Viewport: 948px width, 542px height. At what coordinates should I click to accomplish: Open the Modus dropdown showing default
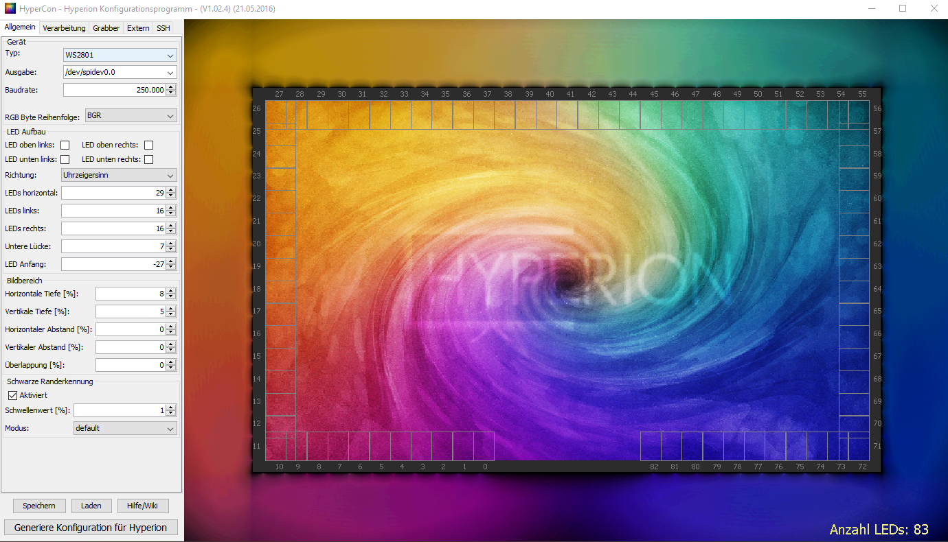point(125,428)
